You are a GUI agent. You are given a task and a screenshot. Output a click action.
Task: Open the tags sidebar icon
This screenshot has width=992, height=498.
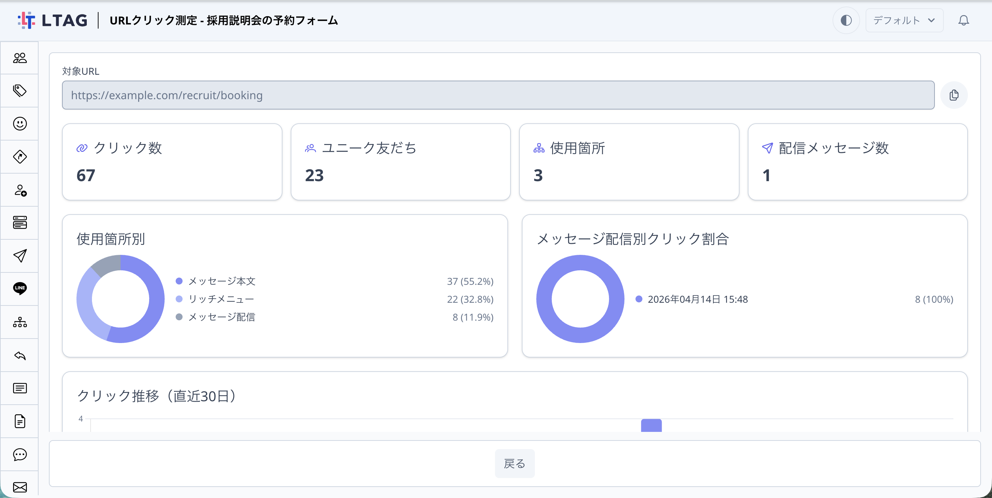tap(20, 91)
